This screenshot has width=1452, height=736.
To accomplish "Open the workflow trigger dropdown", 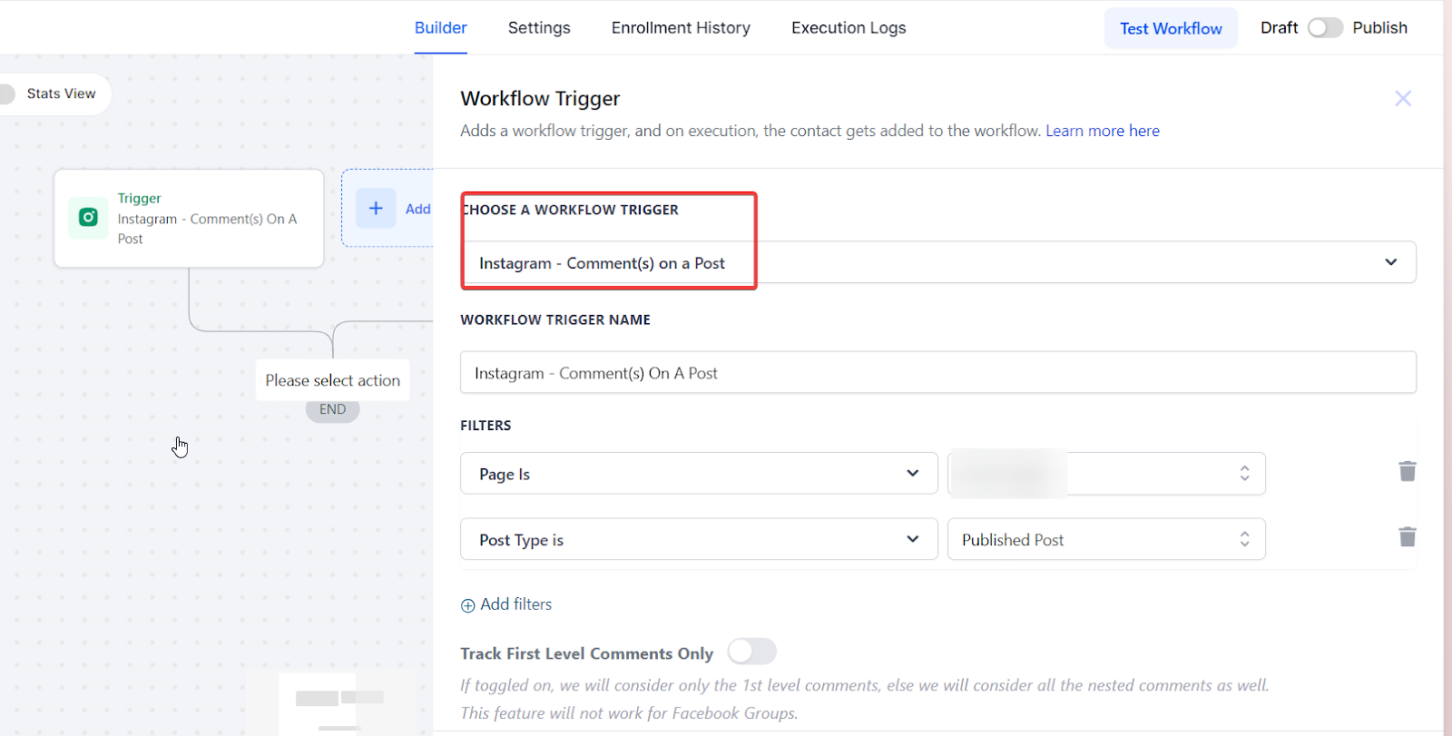I will [937, 262].
